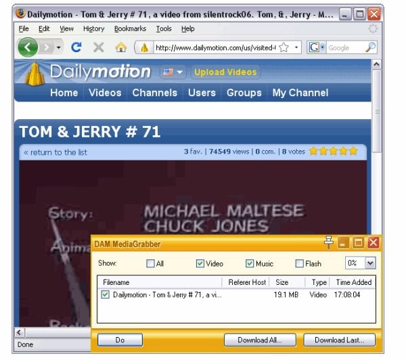
Task: Enable the All filter checkbox
Action: (150, 264)
